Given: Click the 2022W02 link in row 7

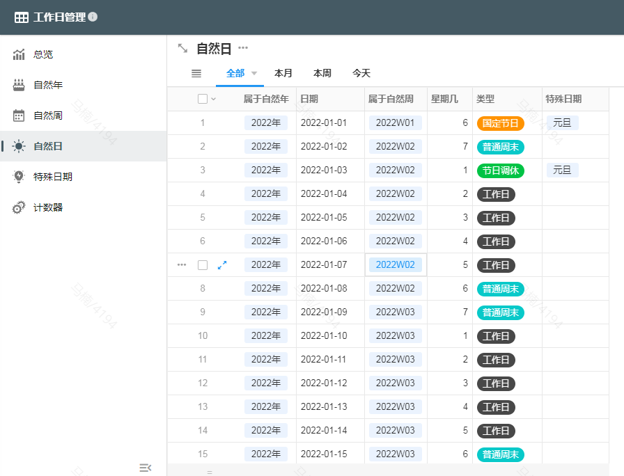Looking at the screenshot, I should 395,264.
